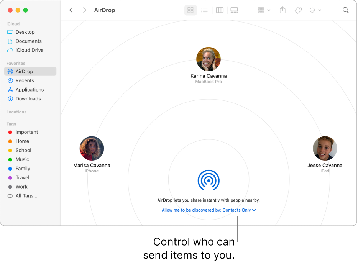The height and width of the screenshot is (264, 358).
Task: Click the iCloud section header
Action: (13, 24)
